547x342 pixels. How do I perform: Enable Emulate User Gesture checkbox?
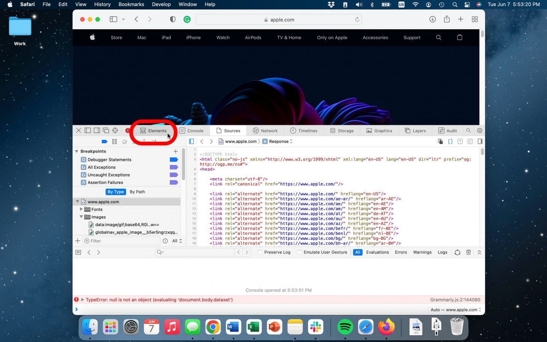[x=299, y=252]
